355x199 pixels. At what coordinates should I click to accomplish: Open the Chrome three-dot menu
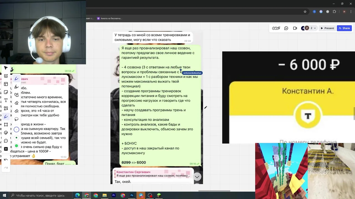tap(351, 12)
